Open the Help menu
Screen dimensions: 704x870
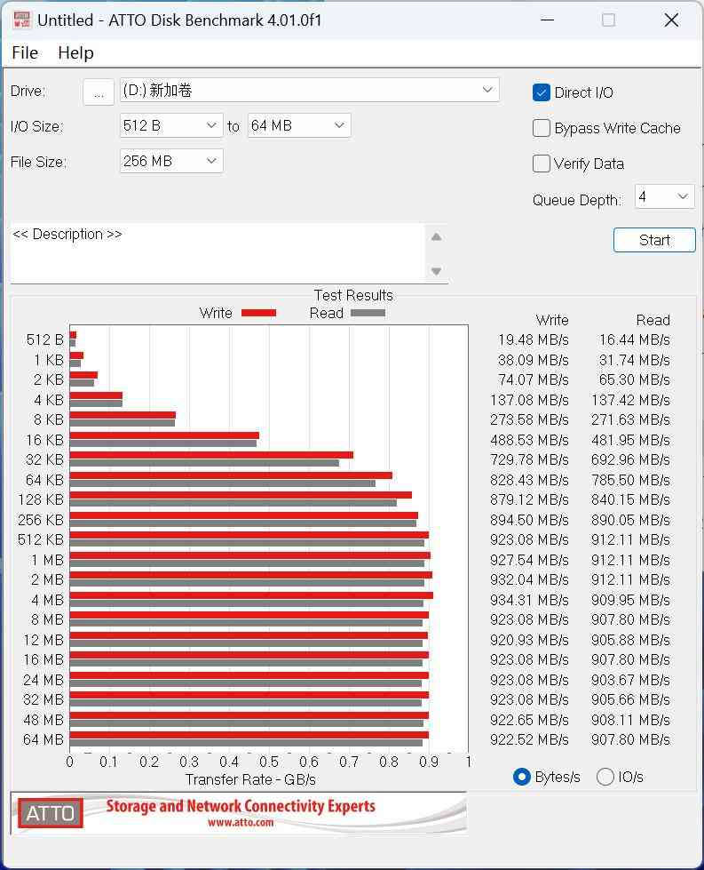75,52
